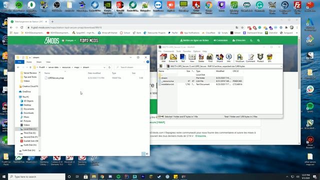Click the Search stream box in Explorer
The width and height of the screenshot is (320, 180).
(x=130, y=67)
